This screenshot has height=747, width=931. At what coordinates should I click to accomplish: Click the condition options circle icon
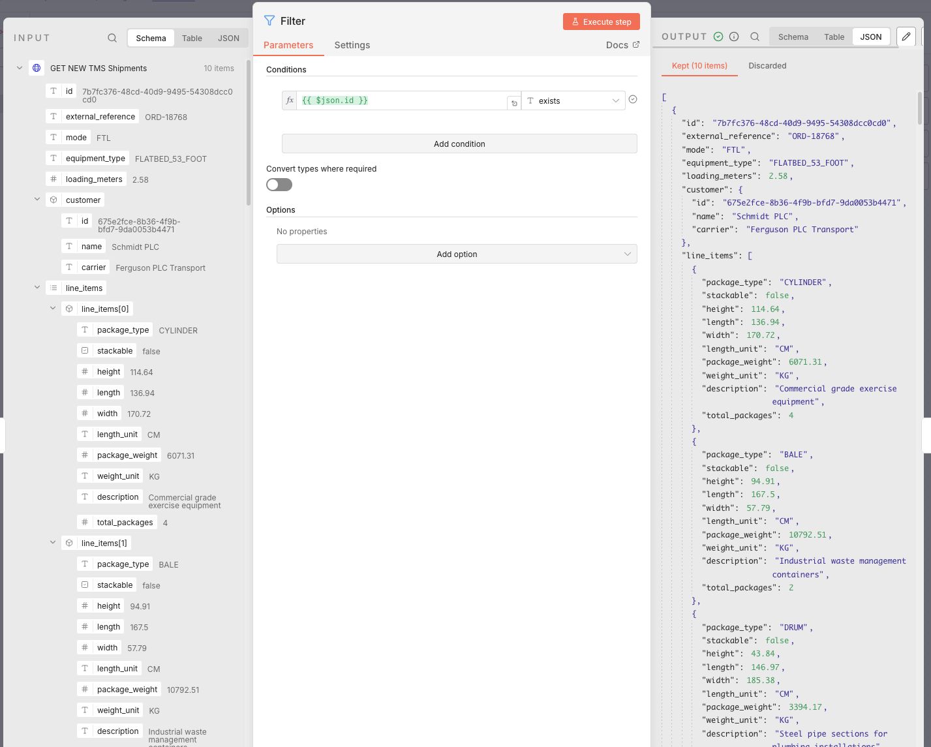[x=632, y=100]
